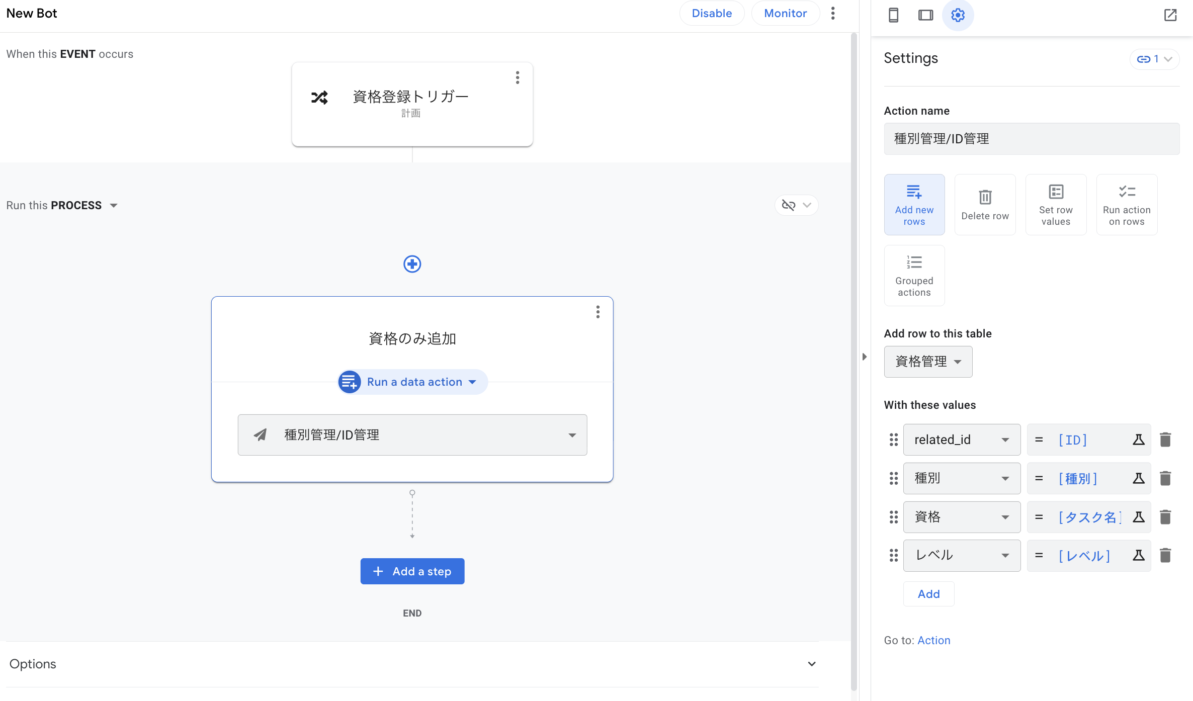This screenshot has height=701, width=1193.
Task: Grab drag handle for 種別 row
Action: (893, 478)
